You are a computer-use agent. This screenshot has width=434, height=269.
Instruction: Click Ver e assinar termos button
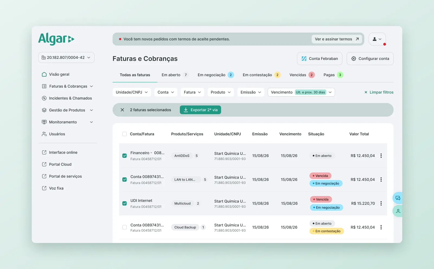(x=337, y=39)
